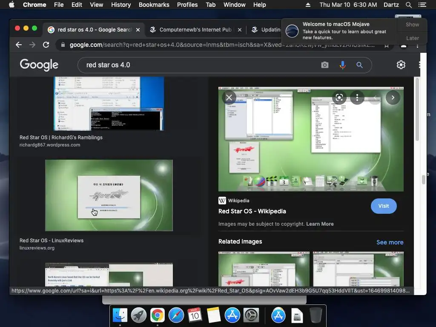
Task: Open the first App Store Dock icon
Action: (x=232, y=316)
